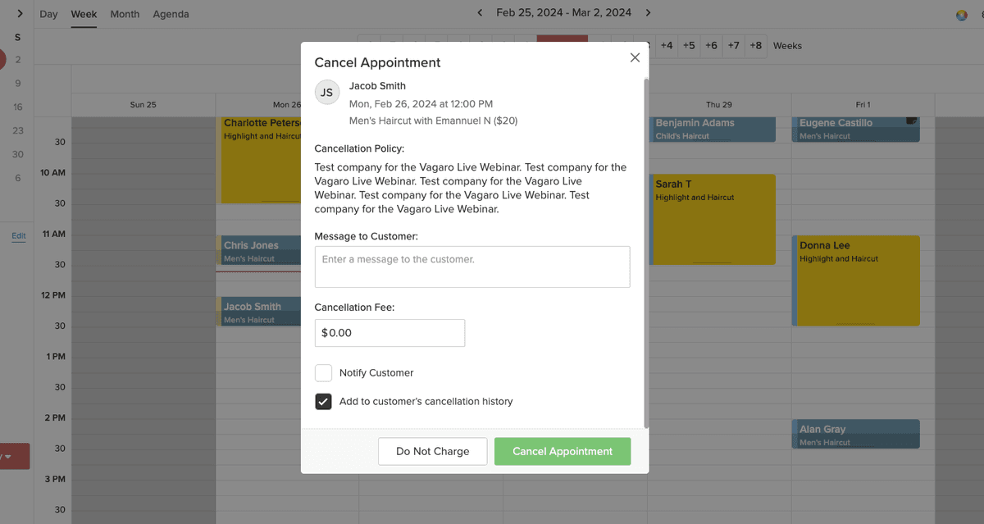Click the color wheel icon
The width and height of the screenshot is (984, 524).
962,15
